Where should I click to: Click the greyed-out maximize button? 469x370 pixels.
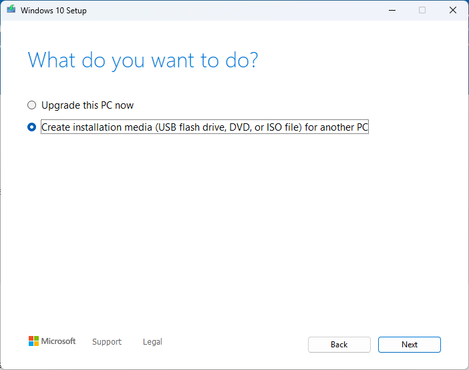[422, 10]
